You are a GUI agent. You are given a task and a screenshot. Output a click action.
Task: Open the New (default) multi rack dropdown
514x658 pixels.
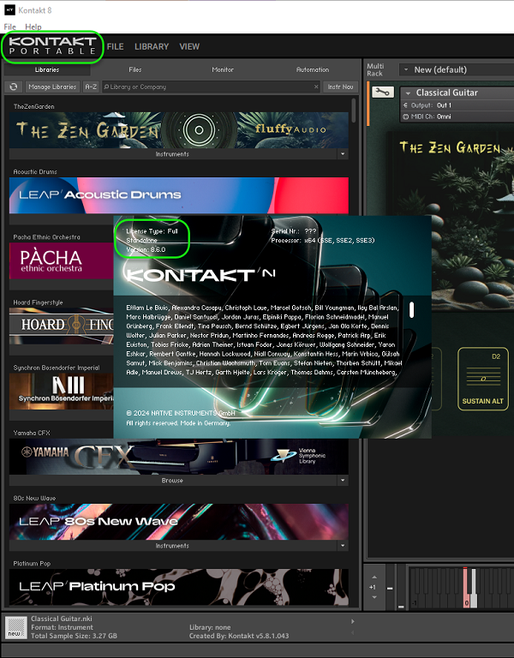457,69
